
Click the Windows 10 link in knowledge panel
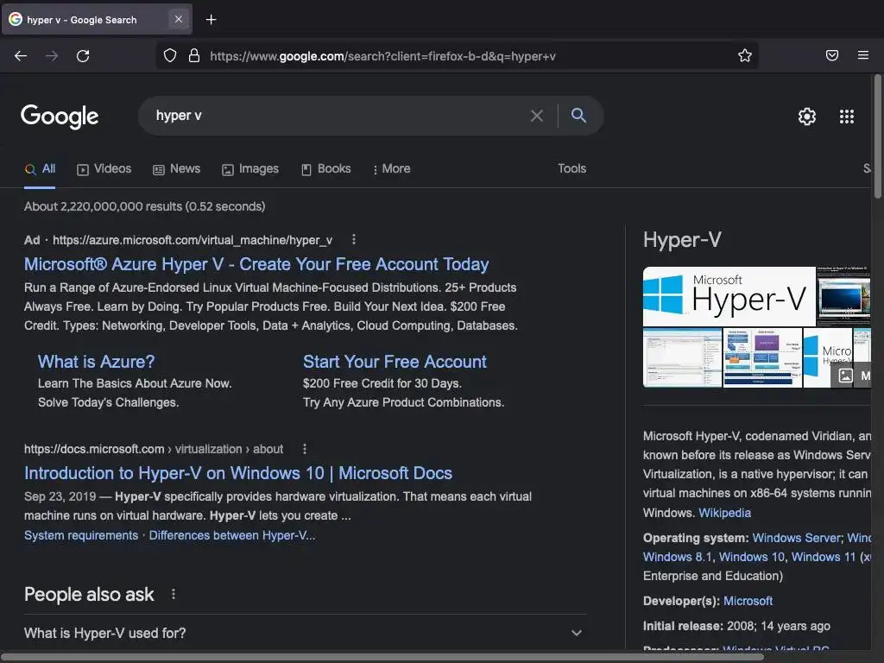[752, 557]
